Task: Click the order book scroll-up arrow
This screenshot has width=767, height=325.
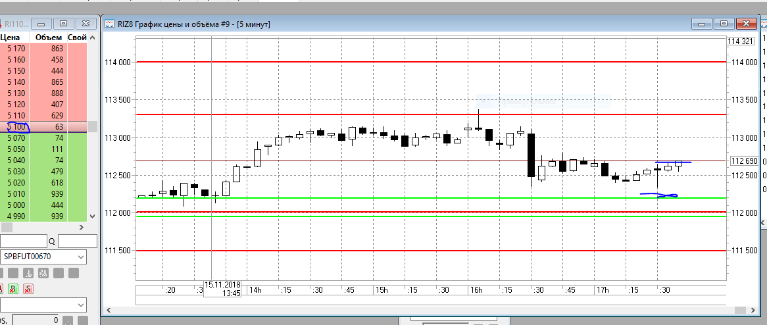Action: coord(93,37)
